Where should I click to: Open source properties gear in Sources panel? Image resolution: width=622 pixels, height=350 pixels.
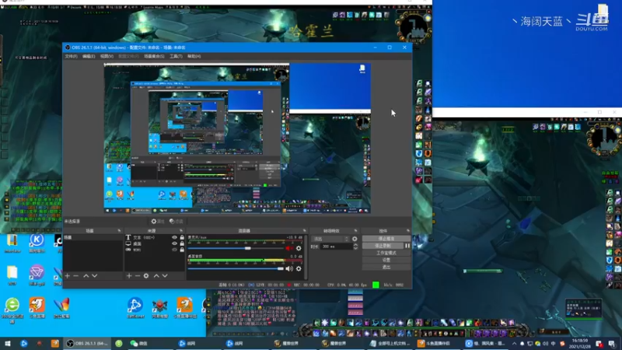(146, 276)
